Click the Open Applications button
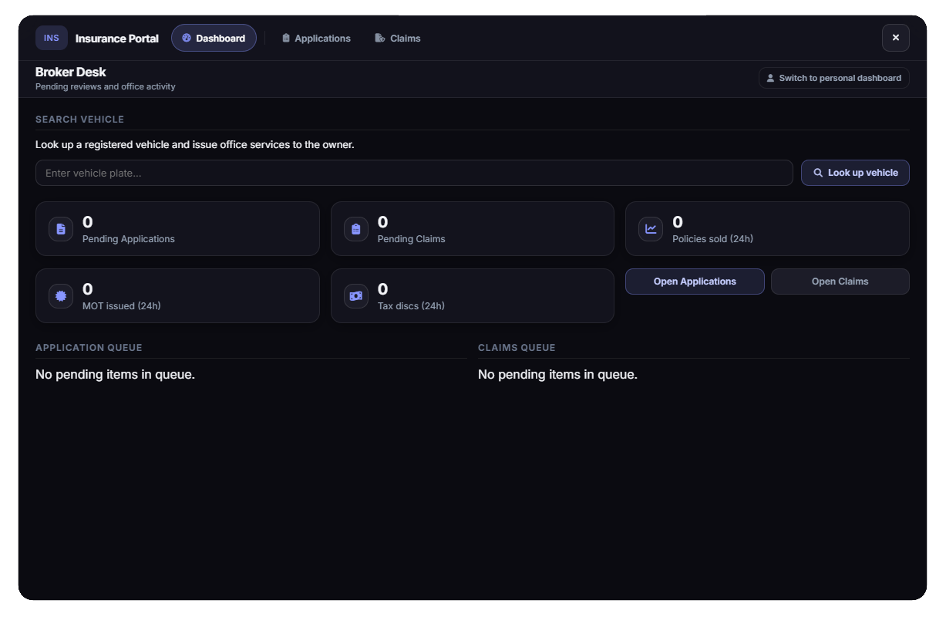 [695, 282]
